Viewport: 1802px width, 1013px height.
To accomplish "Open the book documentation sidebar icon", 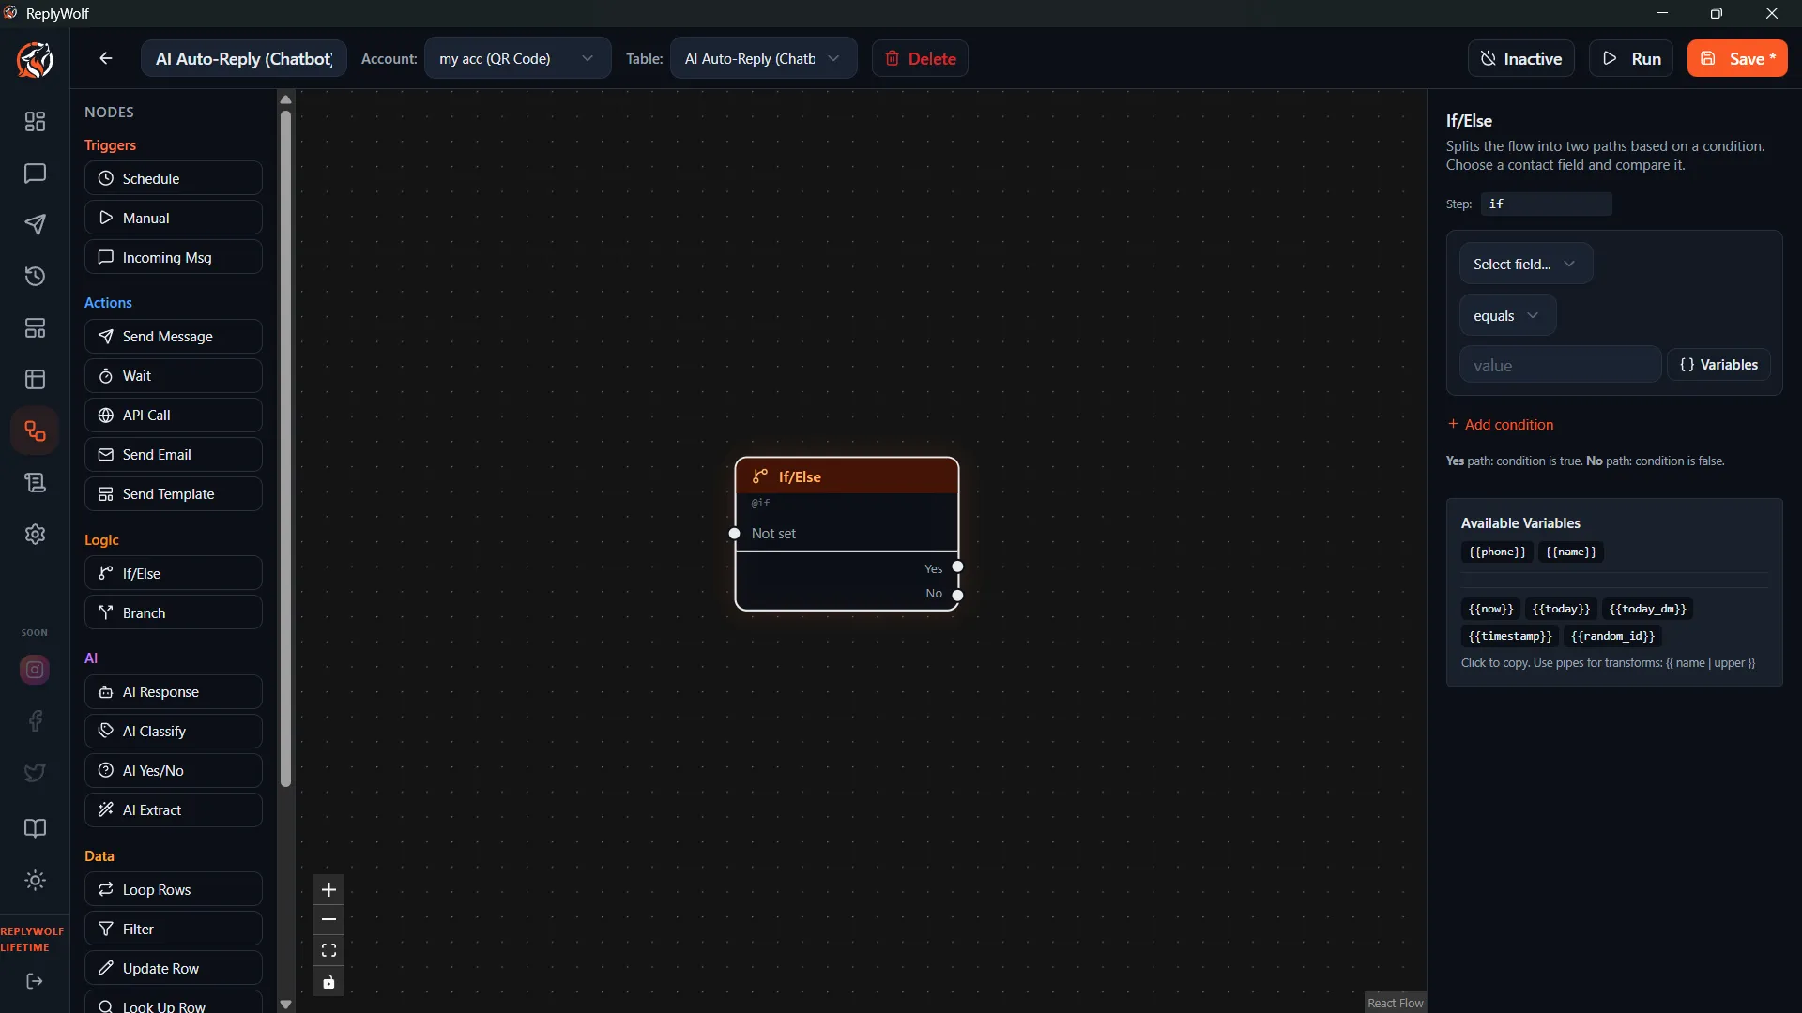I will pos(35,828).
